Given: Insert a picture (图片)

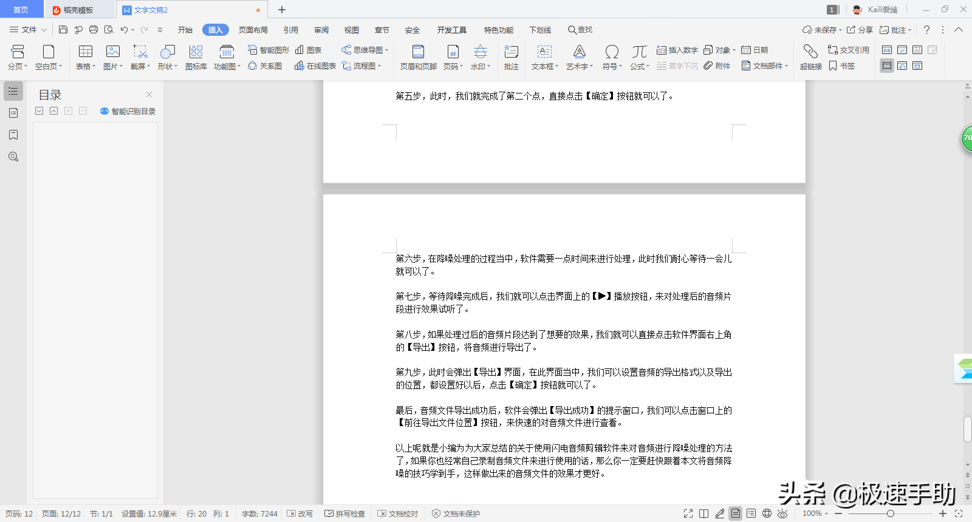Looking at the screenshot, I should click(113, 58).
